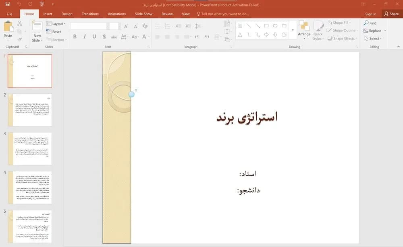Collapse the ribbon chevron

[399, 47]
